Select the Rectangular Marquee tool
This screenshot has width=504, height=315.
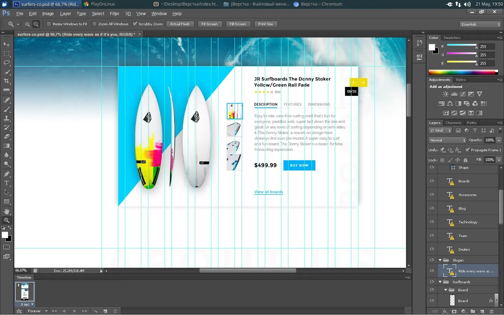tap(7, 54)
